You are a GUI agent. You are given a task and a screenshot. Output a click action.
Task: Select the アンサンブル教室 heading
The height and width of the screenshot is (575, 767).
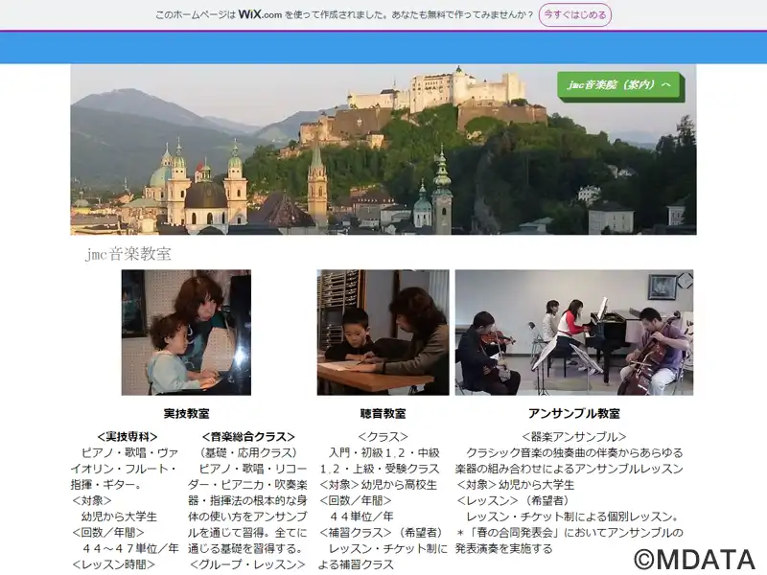click(574, 414)
